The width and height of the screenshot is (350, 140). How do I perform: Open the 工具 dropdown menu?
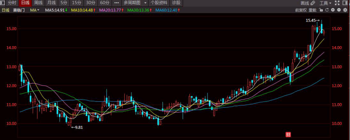click(x=325, y=3)
